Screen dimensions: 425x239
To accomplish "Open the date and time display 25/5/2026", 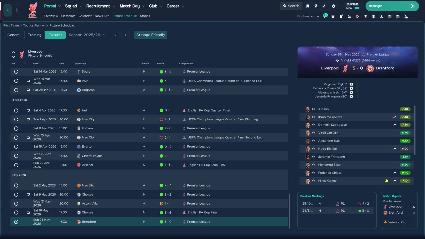I will [x=353, y=6].
